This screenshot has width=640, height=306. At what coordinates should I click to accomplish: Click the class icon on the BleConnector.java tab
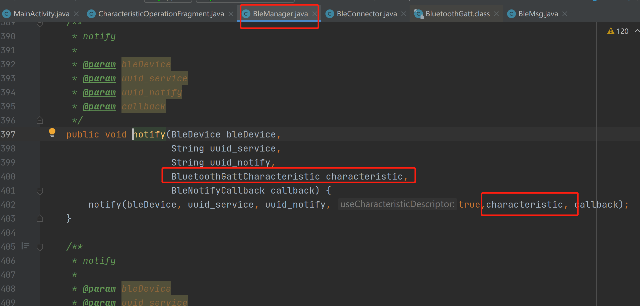[x=329, y=14]
